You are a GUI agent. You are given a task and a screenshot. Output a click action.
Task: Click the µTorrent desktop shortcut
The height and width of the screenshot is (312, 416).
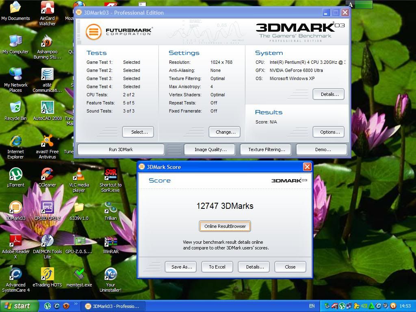click(15, 178)
